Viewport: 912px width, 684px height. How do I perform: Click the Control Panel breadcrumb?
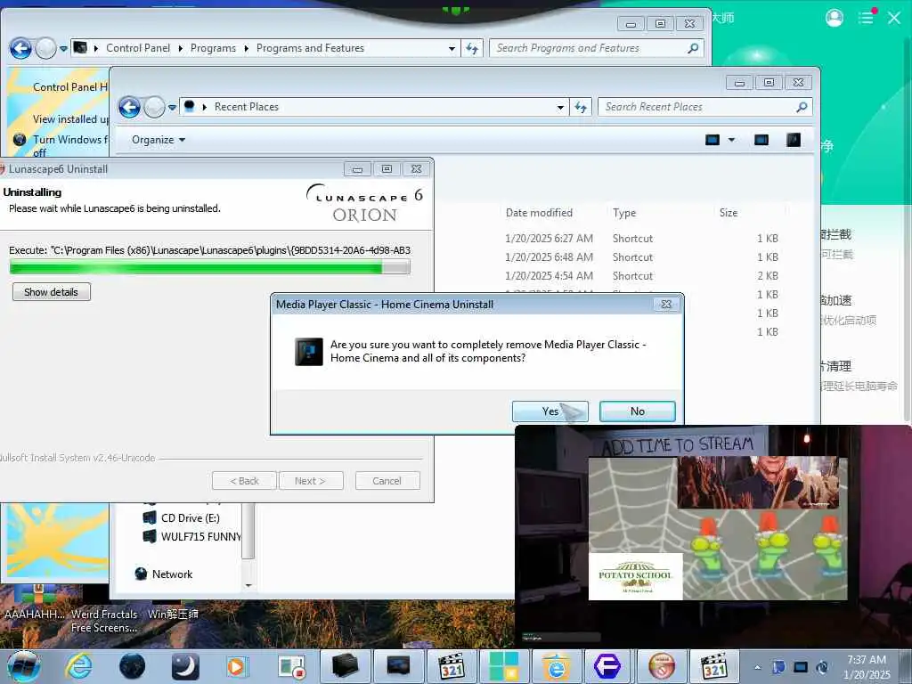point(138,48)
